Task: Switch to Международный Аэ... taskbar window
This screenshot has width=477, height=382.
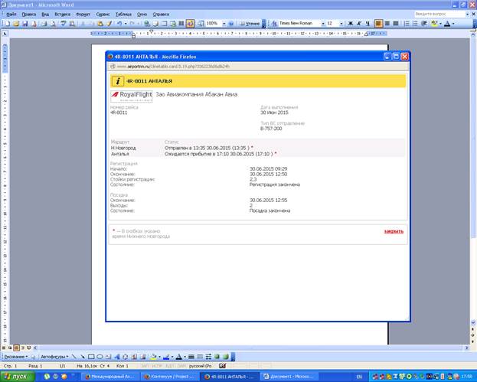Action: 109,377
